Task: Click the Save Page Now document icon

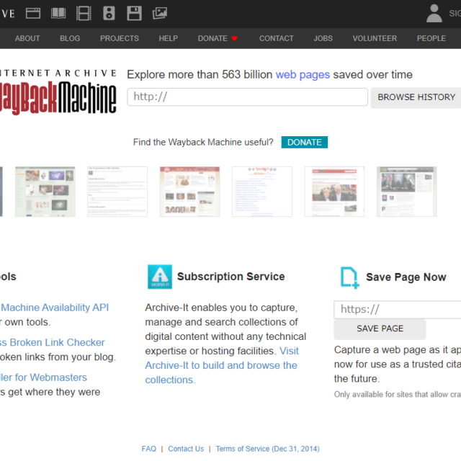Action: pyautogui.click(x=349, y=277)
